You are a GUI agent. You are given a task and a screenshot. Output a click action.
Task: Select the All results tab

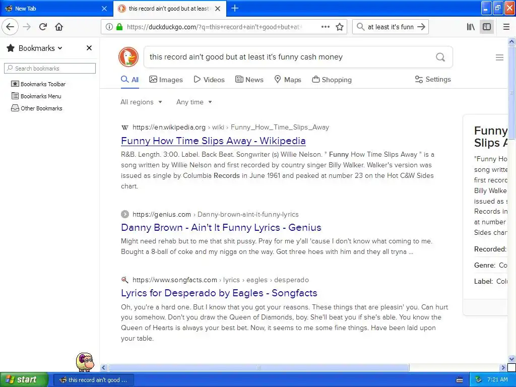coord(130,80)
